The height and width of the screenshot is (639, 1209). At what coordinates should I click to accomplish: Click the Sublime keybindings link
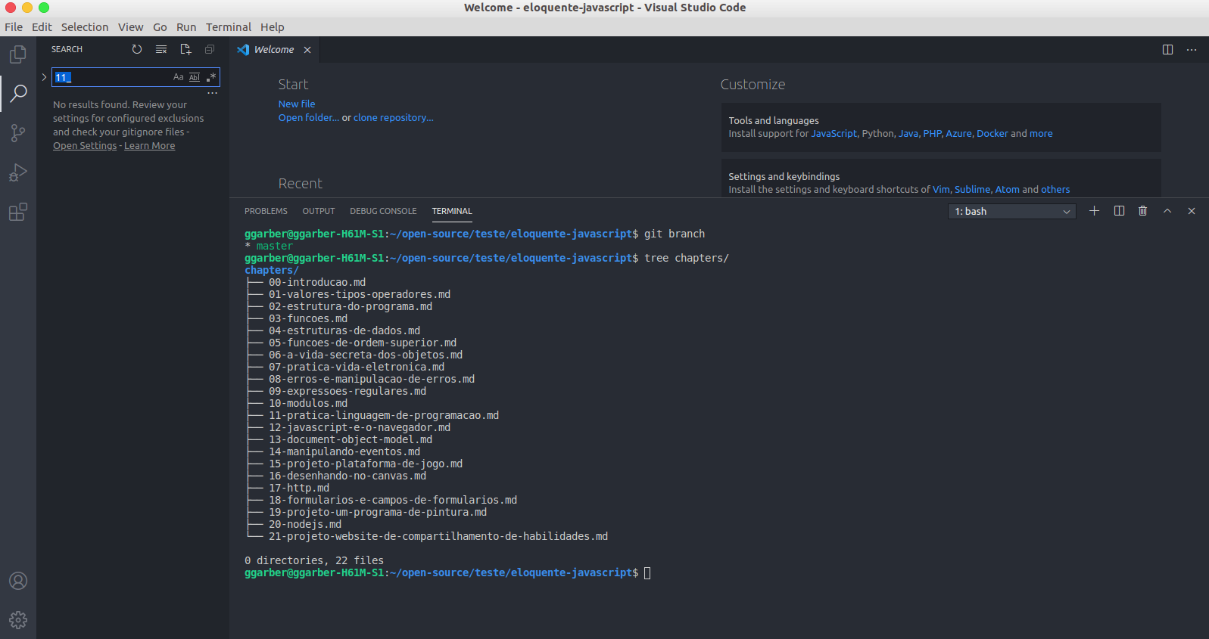pyautogui.click(x=973, y=190)
